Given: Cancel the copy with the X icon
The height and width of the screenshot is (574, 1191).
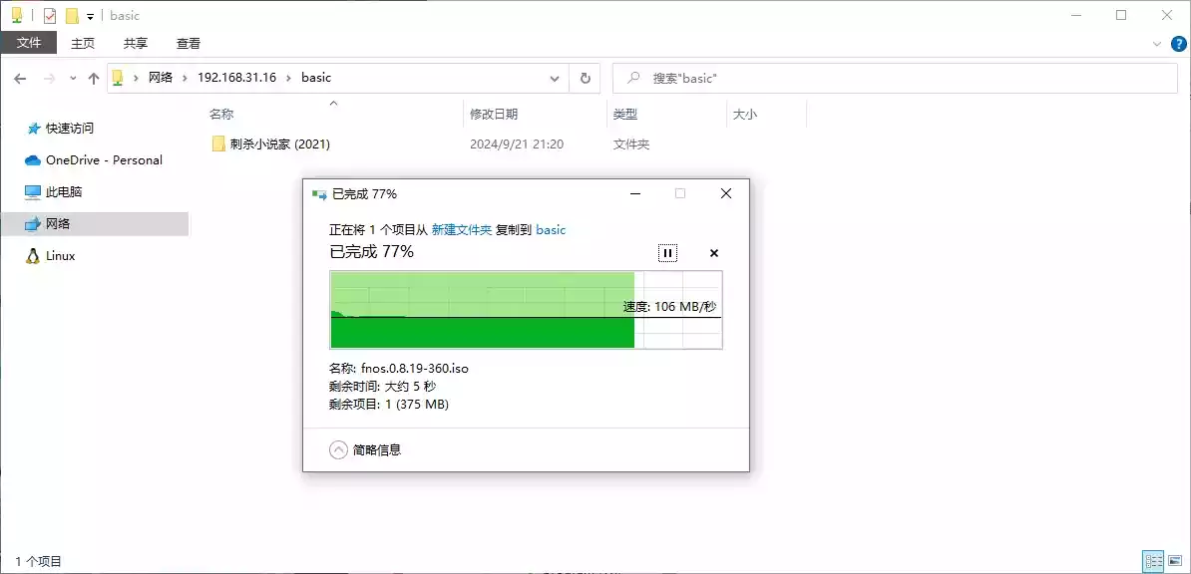Looking at the screenshot, I should 714,253.
